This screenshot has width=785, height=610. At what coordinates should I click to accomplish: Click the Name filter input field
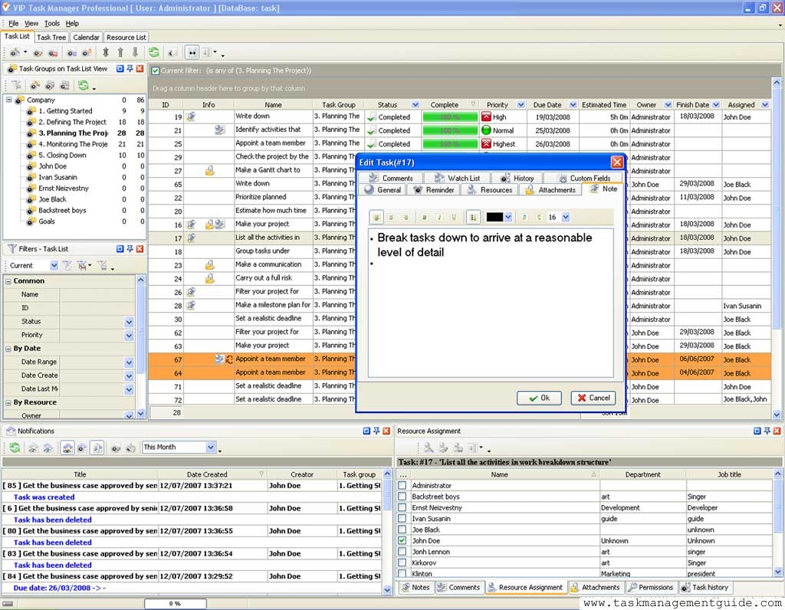[97, 295]
